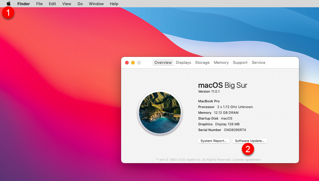Click the macOS Big Sur circular image
This screenshot has width=319, height=181.
(160, 113)
